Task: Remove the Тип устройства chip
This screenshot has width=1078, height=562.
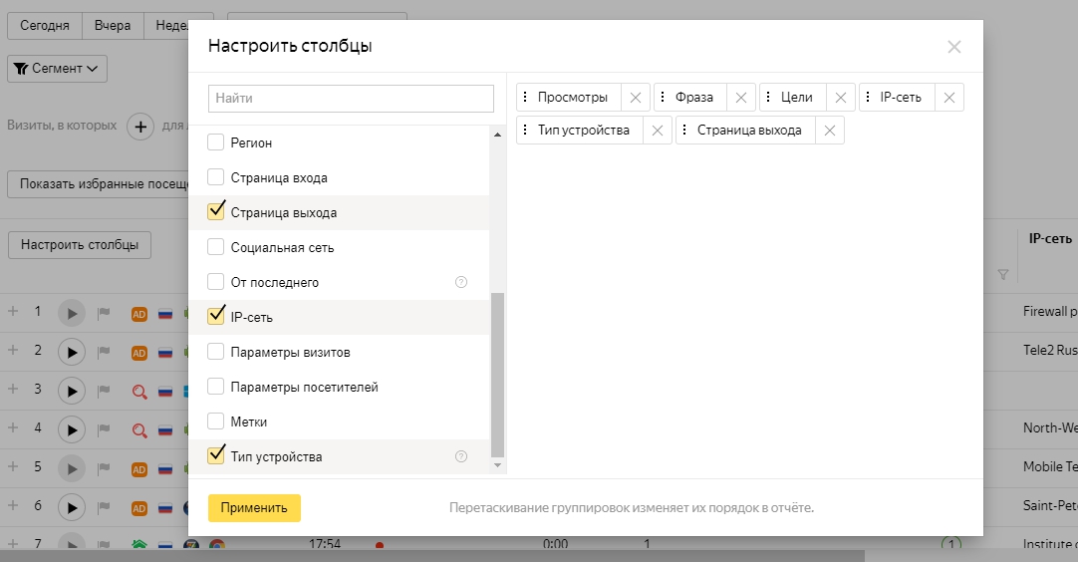Action: click(x=657, y=131)
